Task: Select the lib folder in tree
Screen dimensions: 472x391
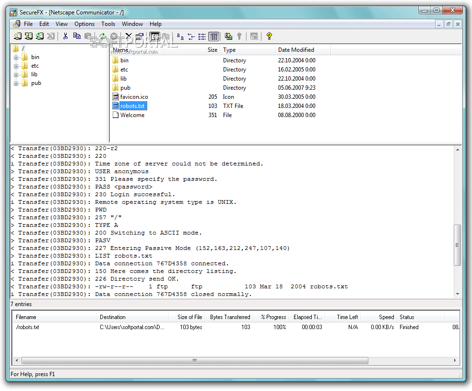Action: coord(35,74)
